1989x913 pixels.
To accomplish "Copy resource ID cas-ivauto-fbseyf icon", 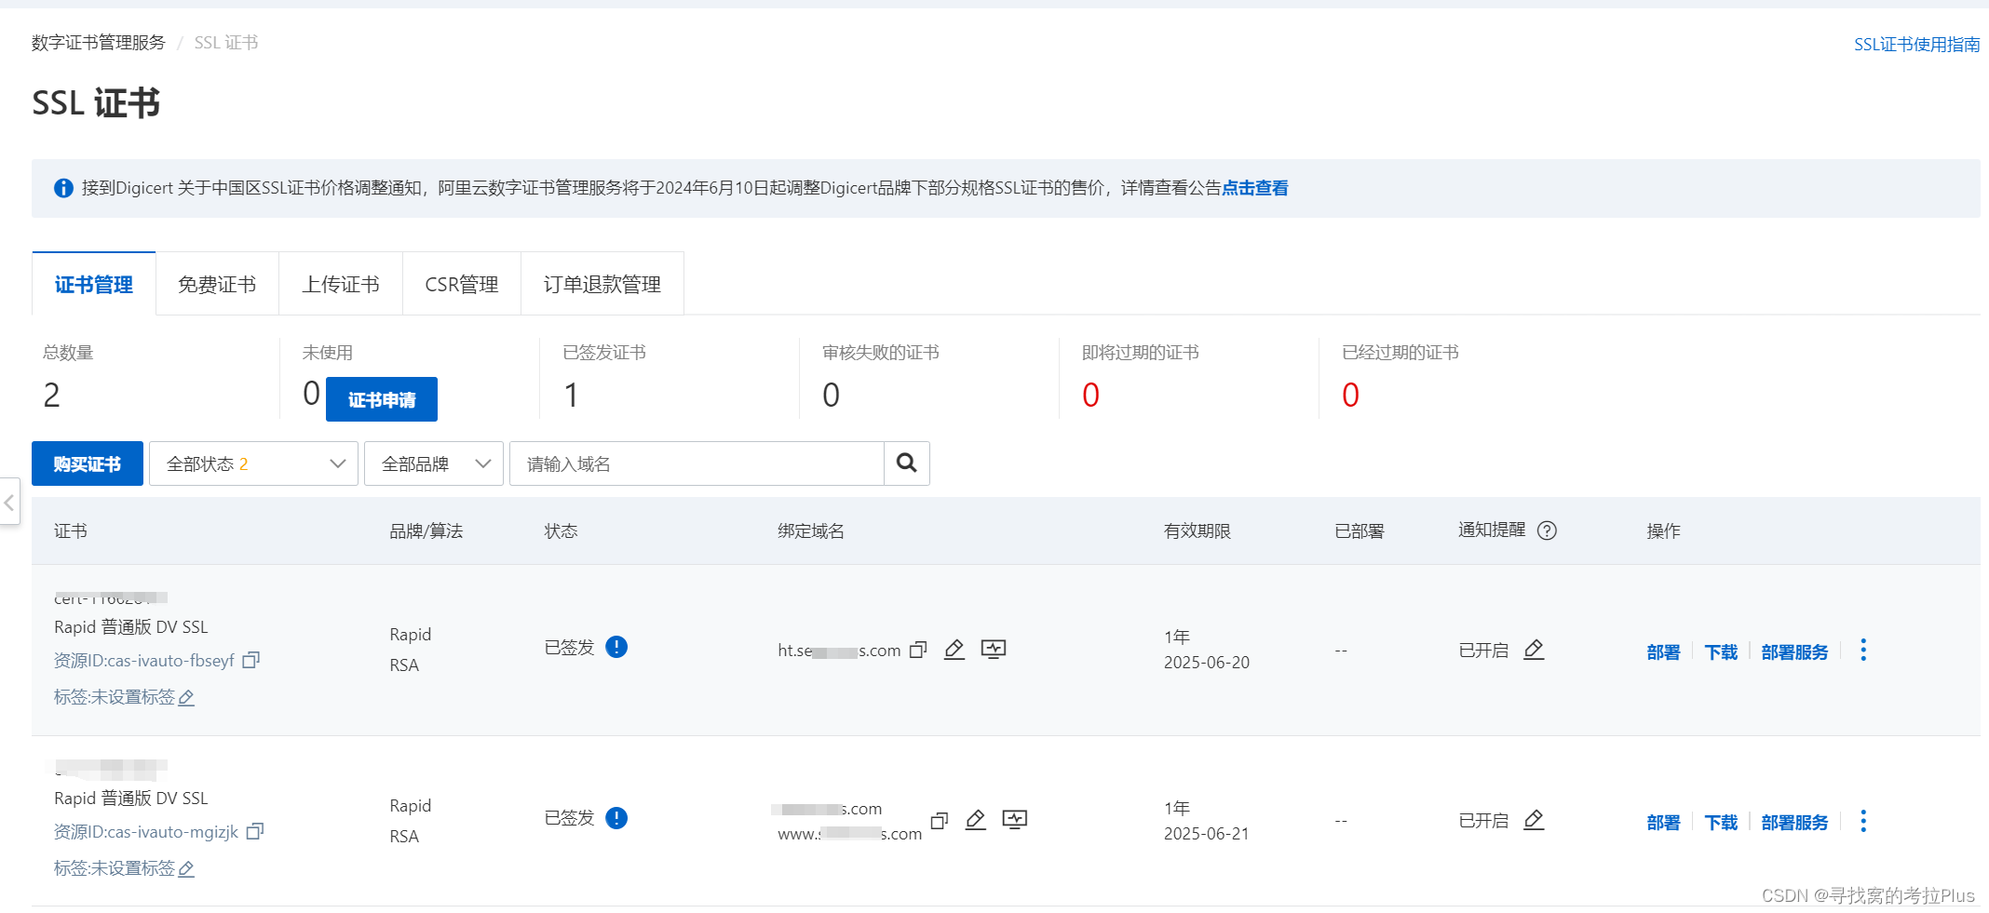I will [250, 660].
